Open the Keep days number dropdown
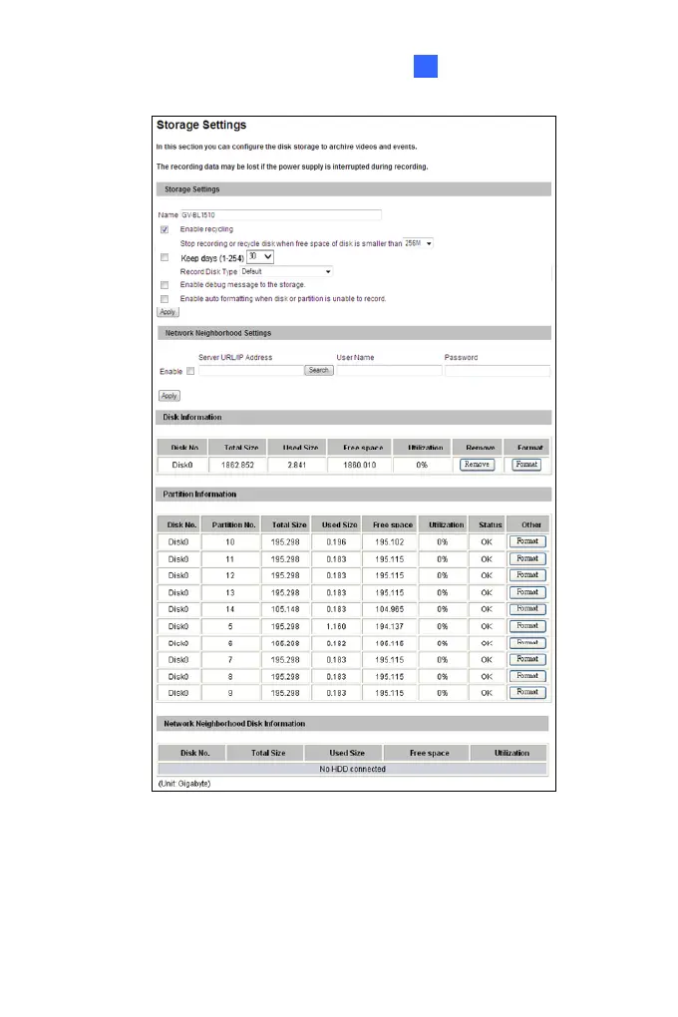The image size is (678, 1017). click(x=260, y=257)
